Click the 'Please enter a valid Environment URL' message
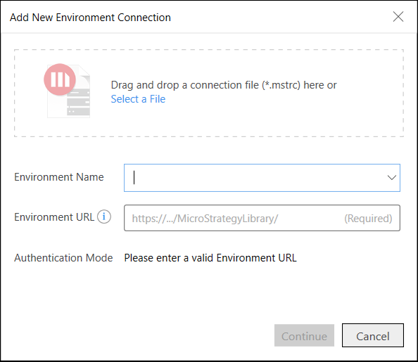 [x=210, y=258]
